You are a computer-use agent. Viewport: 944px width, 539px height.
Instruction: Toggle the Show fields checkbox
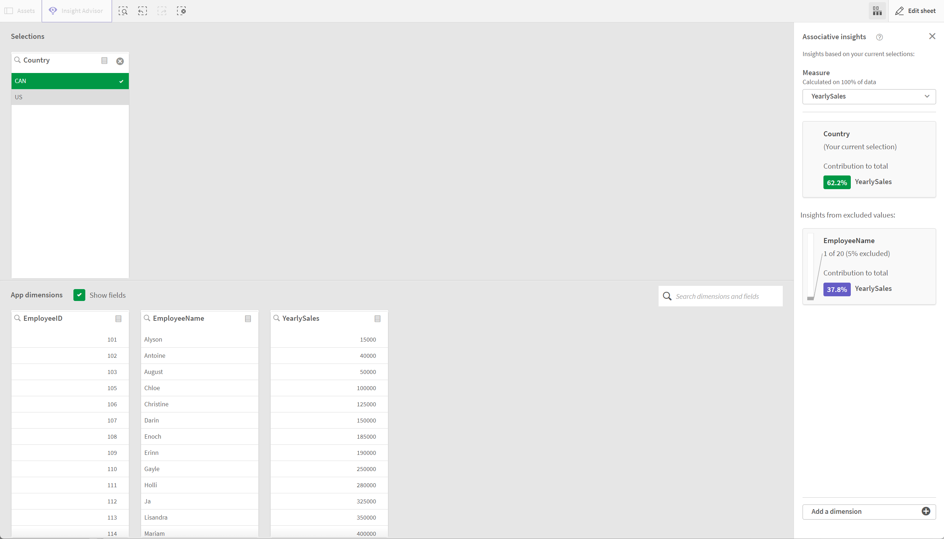[x=79, y=295]
